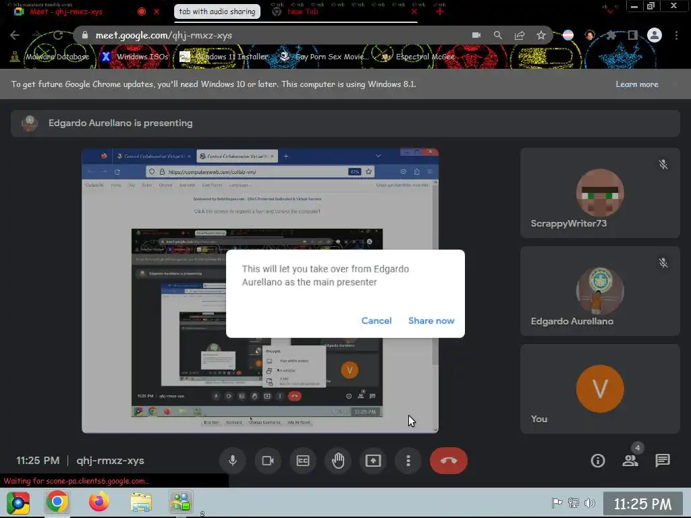Viewport: 691px width, 518px height.
Task: Switch to the New Tab tab
Action: point(303,11)
